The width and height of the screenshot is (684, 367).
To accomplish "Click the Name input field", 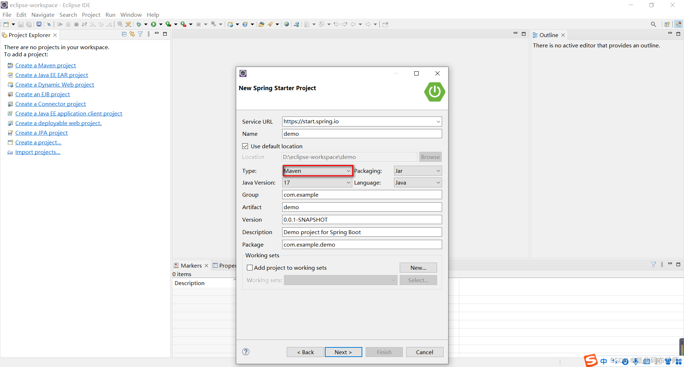I will pyautogui.click(x=362, y=134).
